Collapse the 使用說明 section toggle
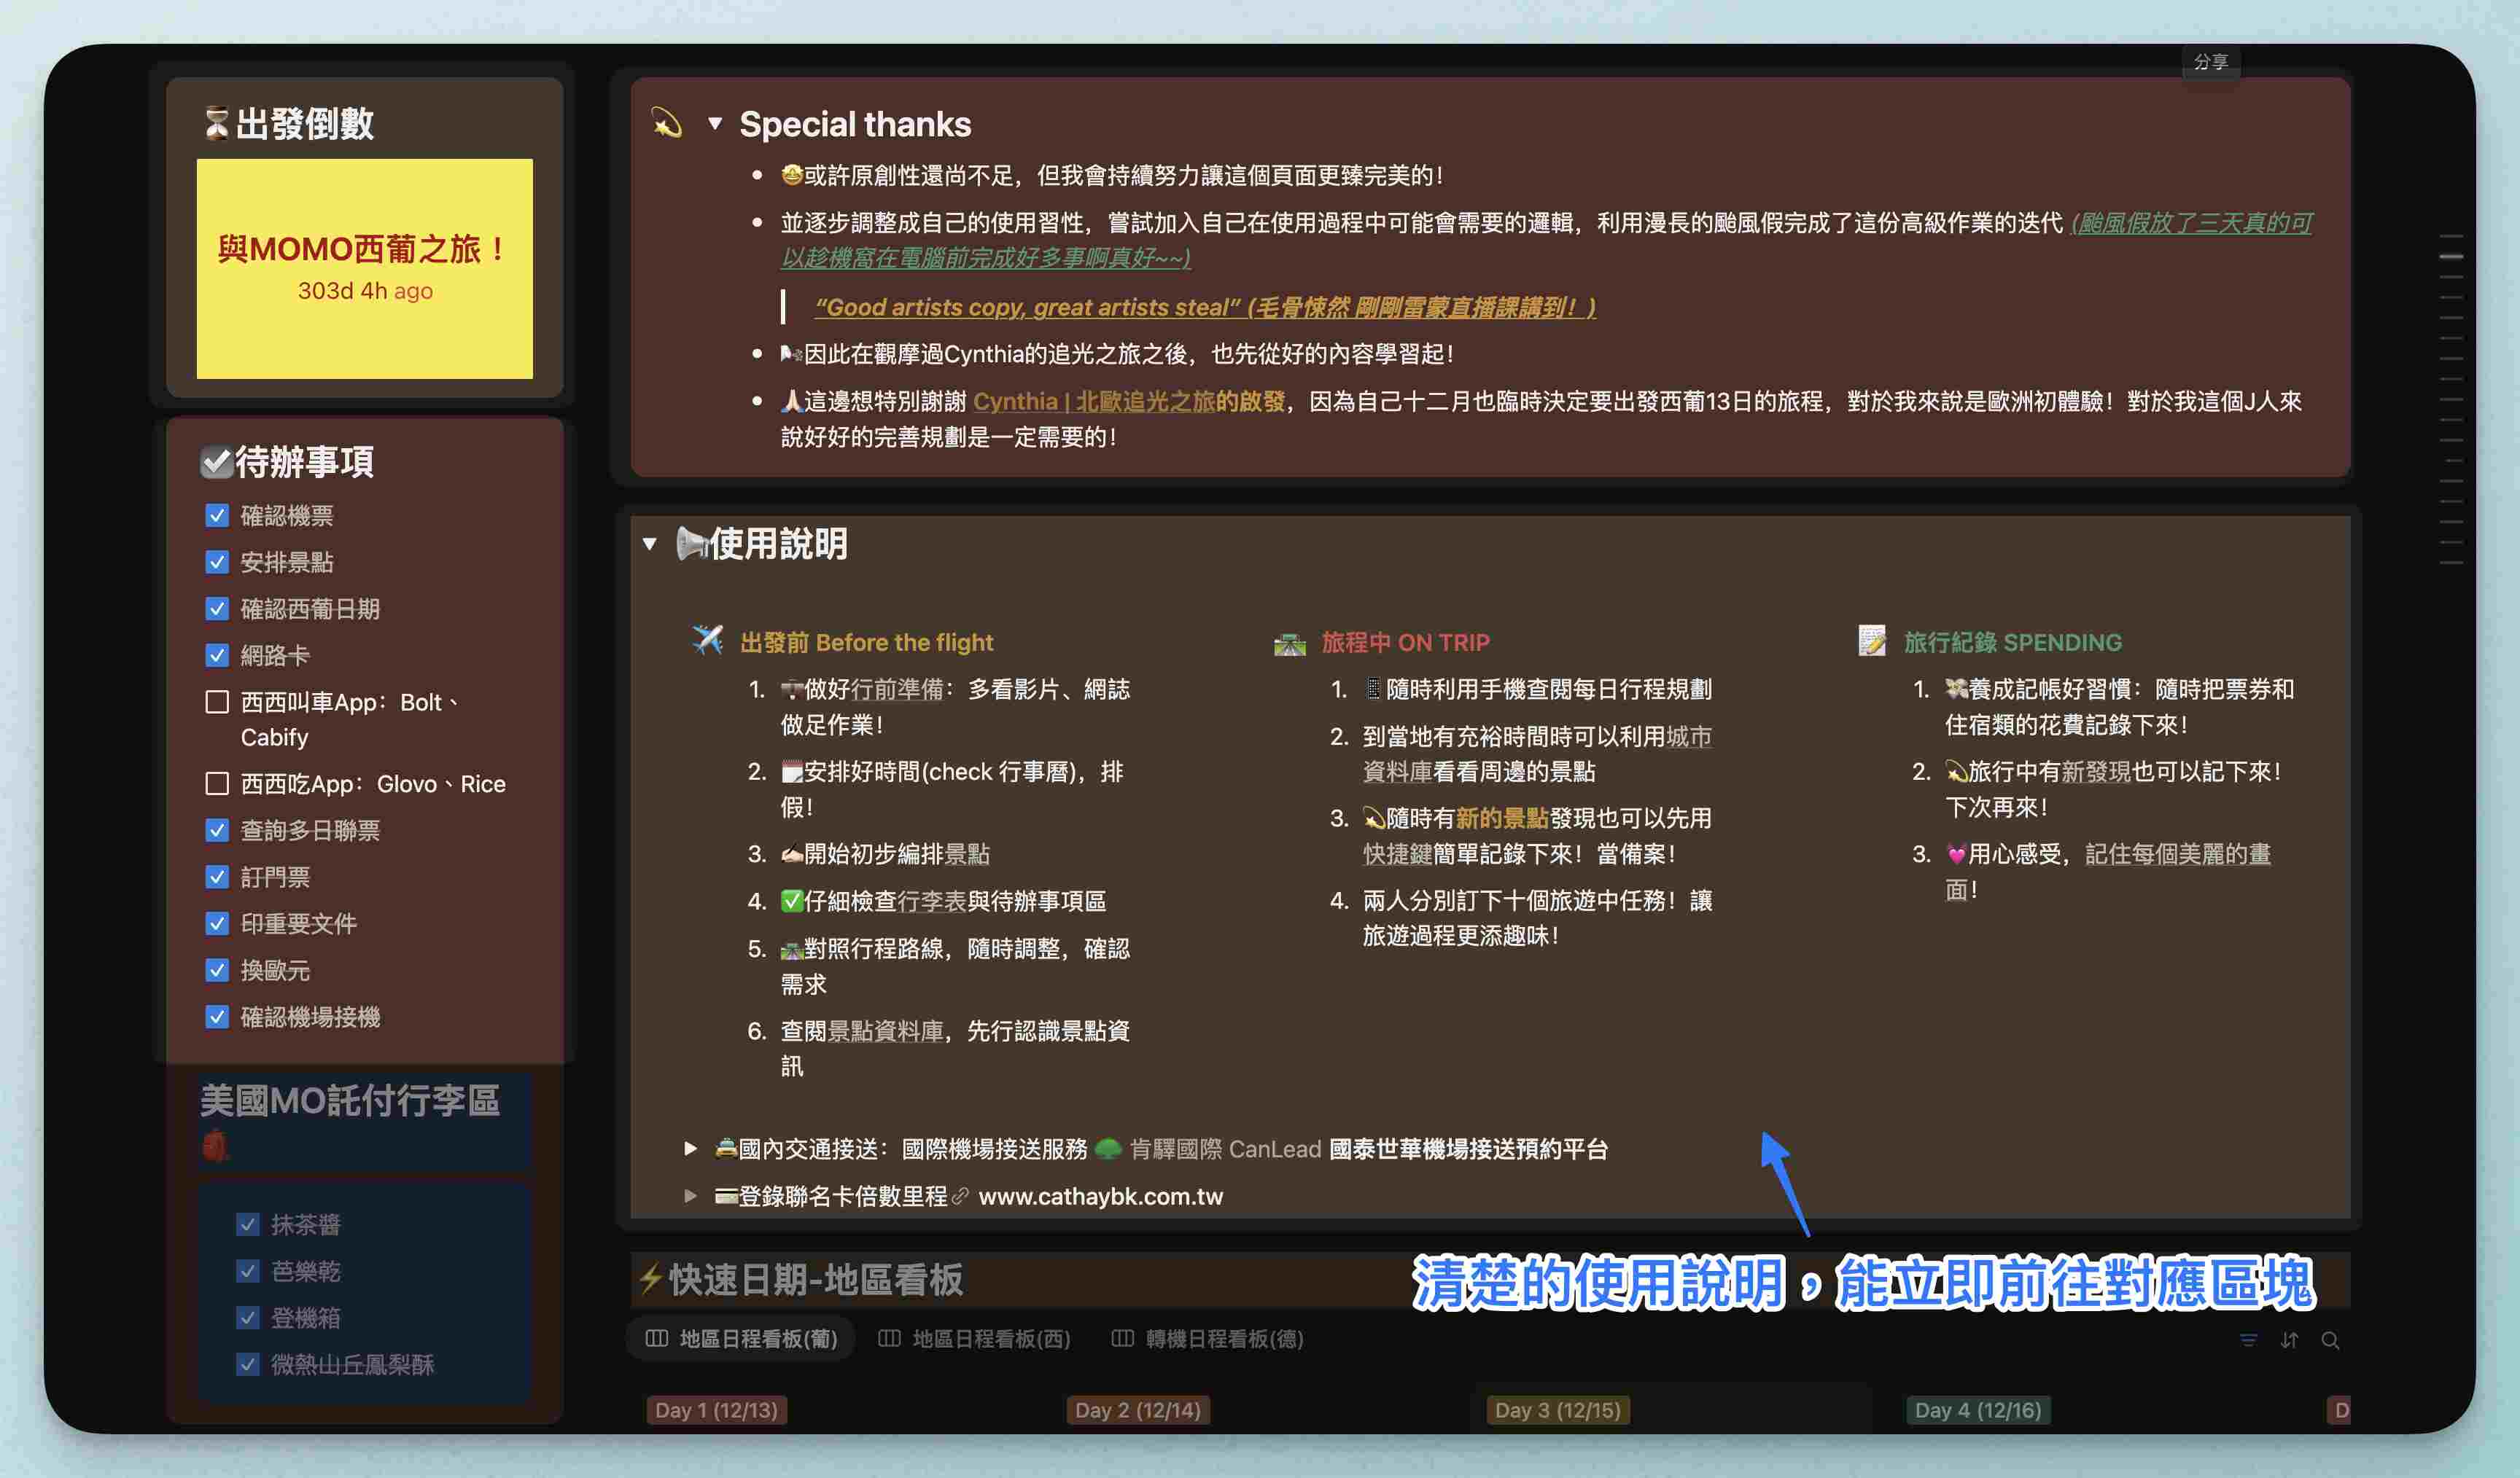The height and width of the screenshot is (1478, 2520). click(x=650, y=544)
